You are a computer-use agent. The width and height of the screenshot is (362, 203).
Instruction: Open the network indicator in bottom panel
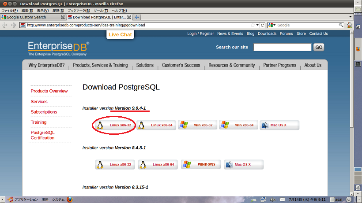[x=263, y=199]
